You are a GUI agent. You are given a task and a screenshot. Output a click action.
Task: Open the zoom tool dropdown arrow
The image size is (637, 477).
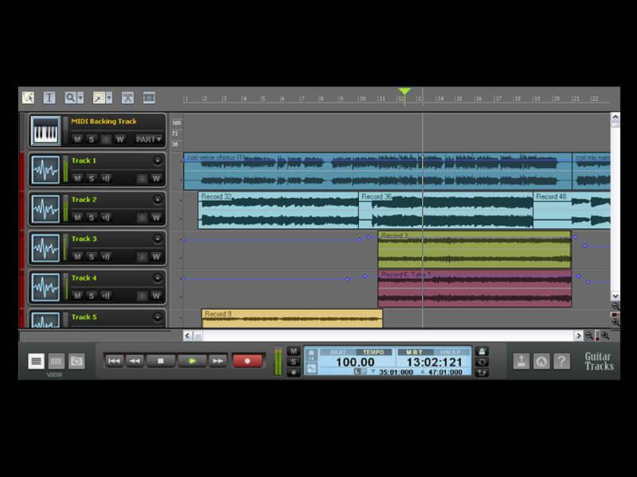tap(80, 98)
